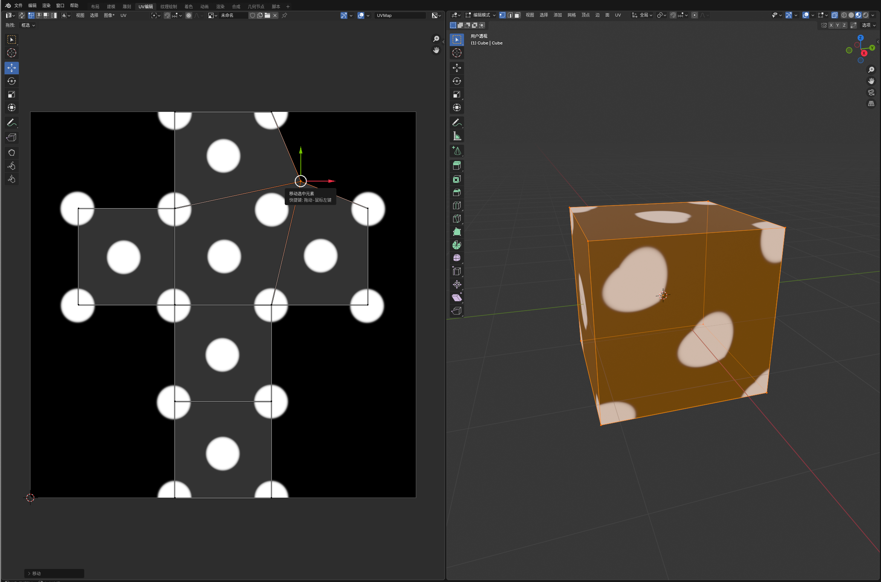The width and height of the screenshot is (881, 582).
Task: Select the Annotate tool in UV editor
Action: pyautogui.click(x=12, y=123)
